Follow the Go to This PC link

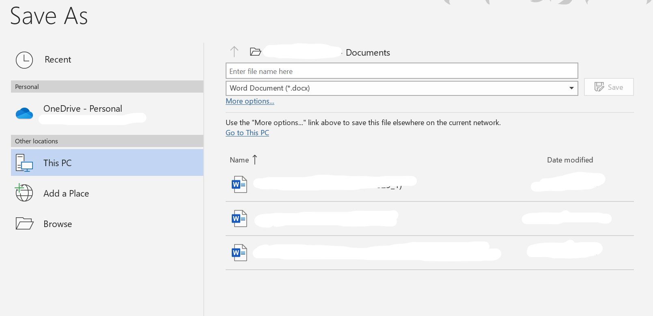pyautogui.click(x=247, y=133)
